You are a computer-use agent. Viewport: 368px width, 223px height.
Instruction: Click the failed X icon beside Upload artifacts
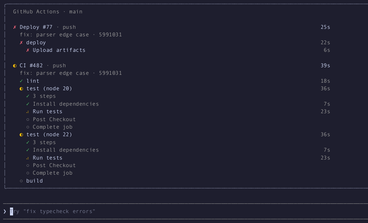click(28, 50)
